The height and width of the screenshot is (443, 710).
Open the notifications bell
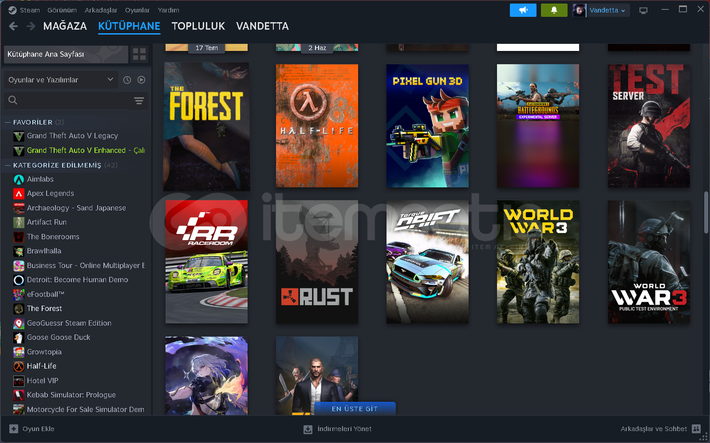click(x=554, y=10)
